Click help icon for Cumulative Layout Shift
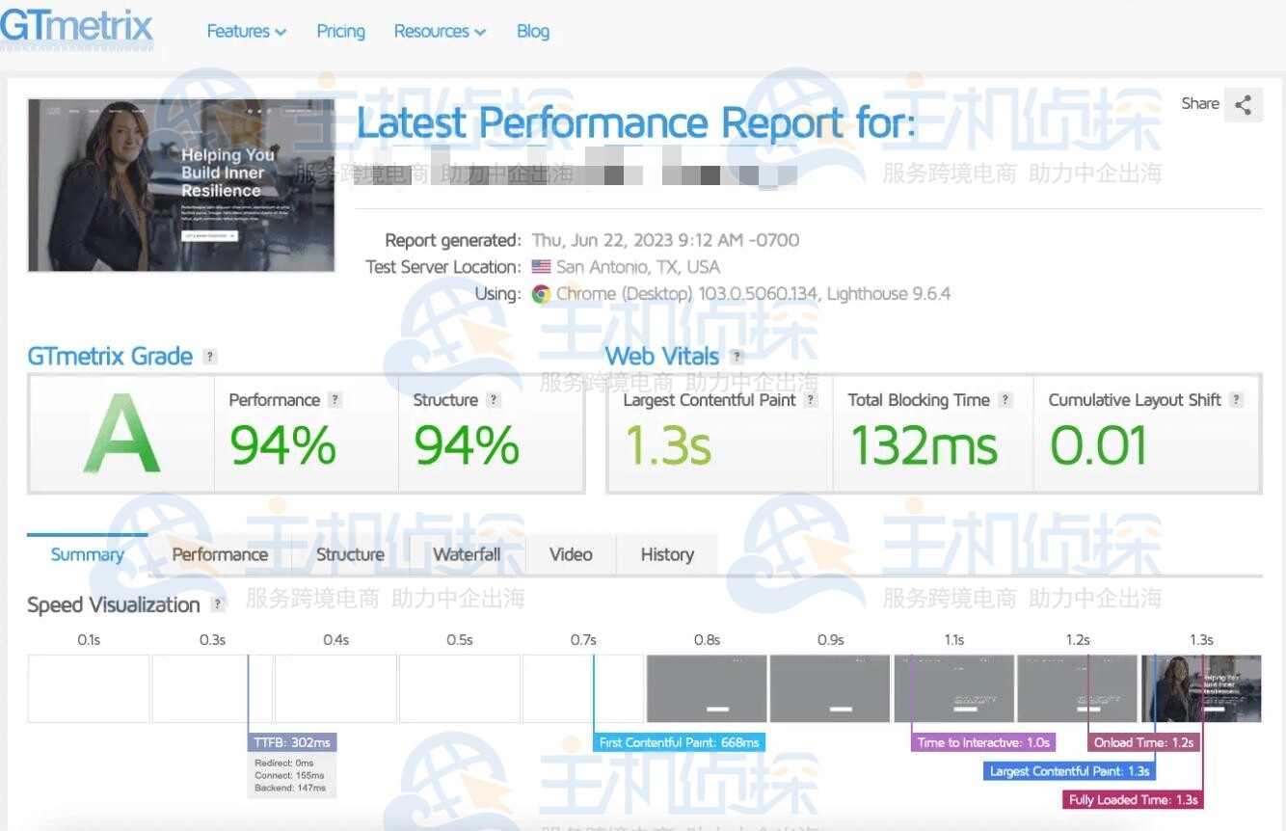Viewport: 1286px width, 831px height. tap(1236, 400)
